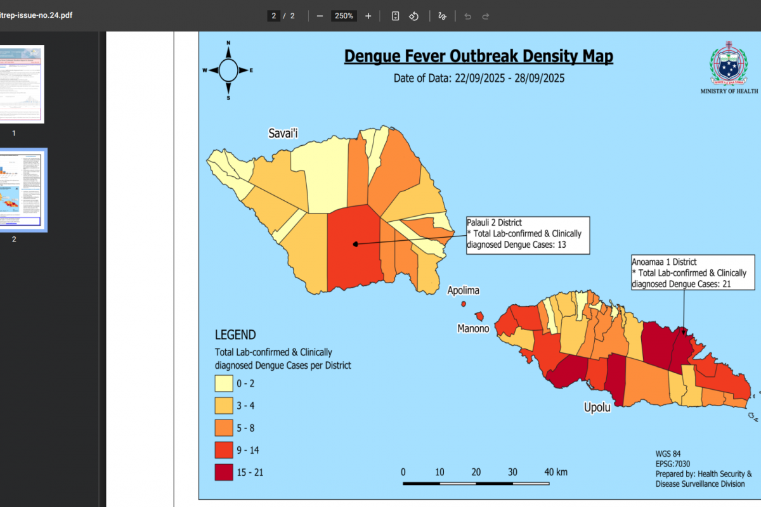Click the current page number field
Image resolution: width=761 pixels, height=507 pixels.
[273, 16]
